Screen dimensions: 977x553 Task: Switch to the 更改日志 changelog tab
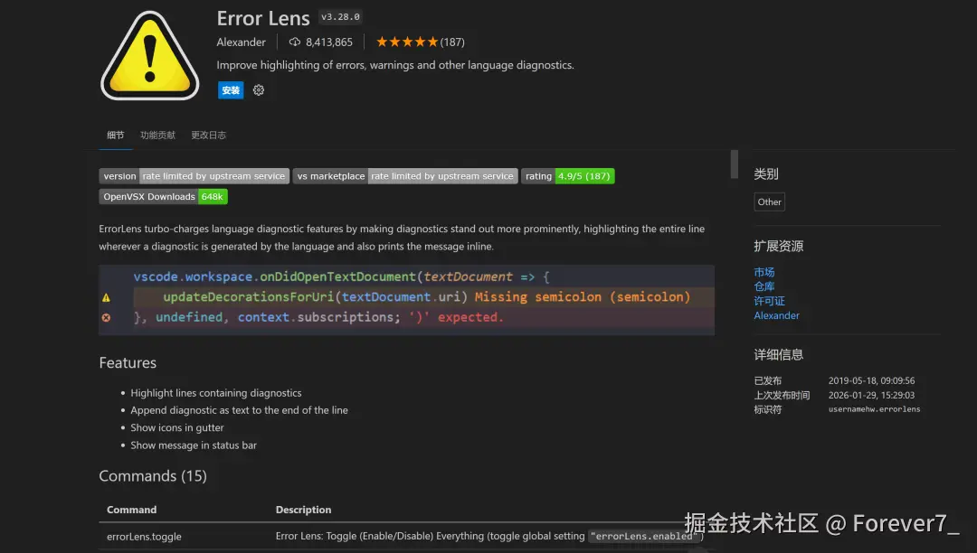click(x=208, y=135)
